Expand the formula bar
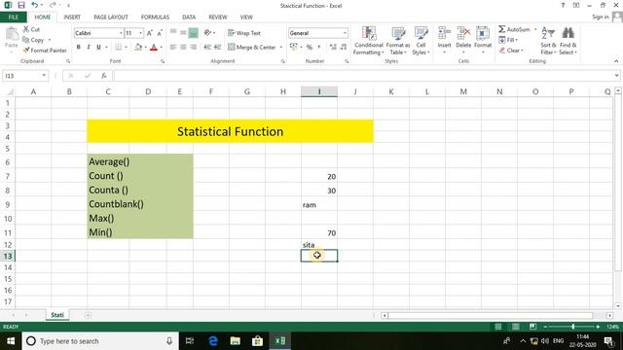This screenshot has height=350, width=623. 616,76
